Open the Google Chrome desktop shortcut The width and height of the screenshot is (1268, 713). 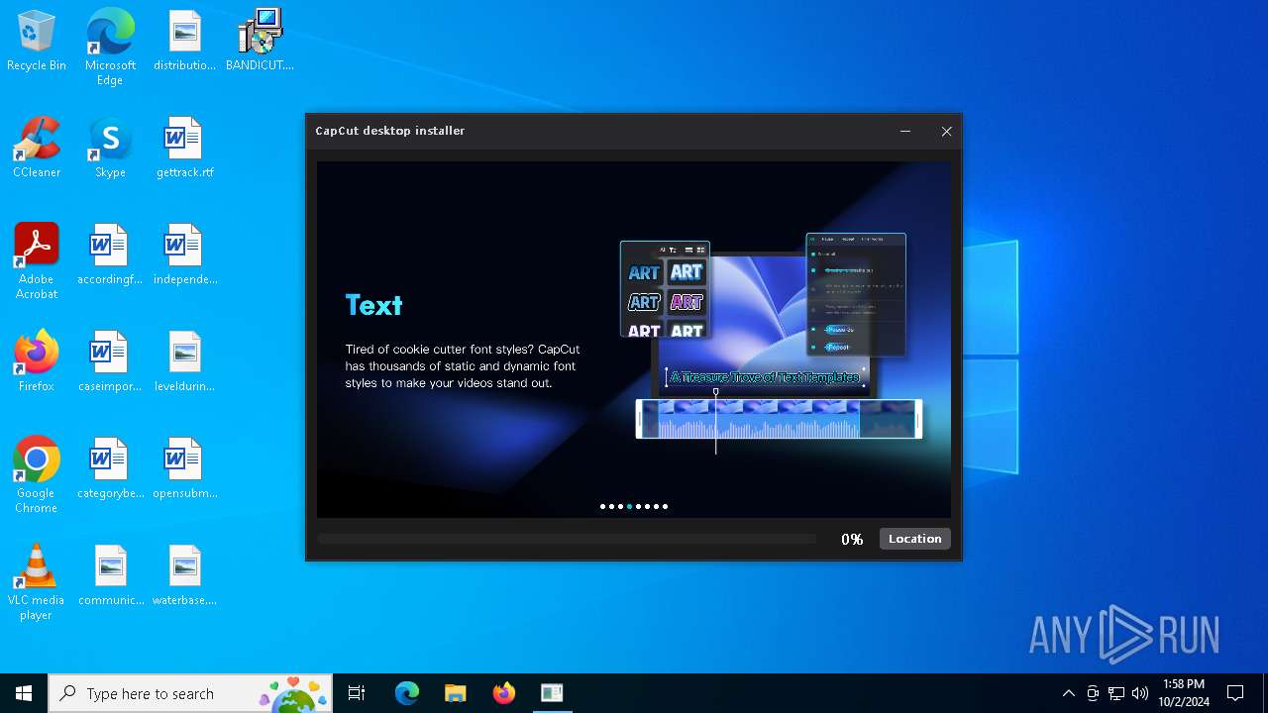pos(37,476)
